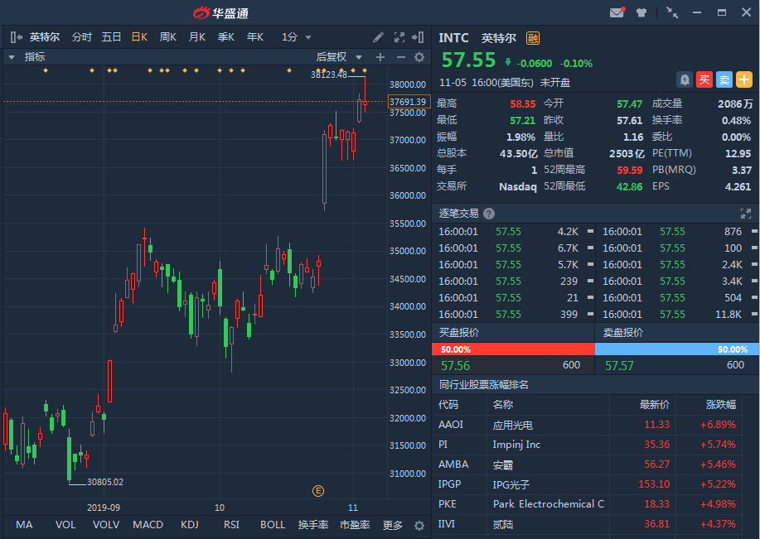The image size is (760, 539).
Task: Select the 周K weekly chart tab
Action: [x=168, y=37]
